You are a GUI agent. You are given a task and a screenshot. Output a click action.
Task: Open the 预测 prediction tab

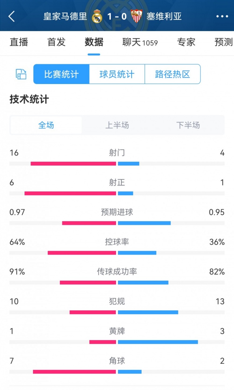[223, 42]
